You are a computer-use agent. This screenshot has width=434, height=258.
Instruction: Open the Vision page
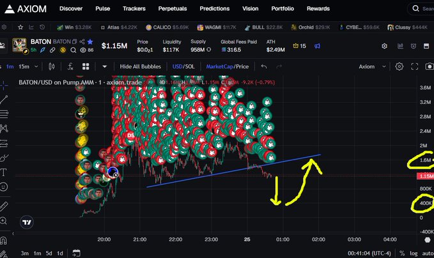(250, 8)
